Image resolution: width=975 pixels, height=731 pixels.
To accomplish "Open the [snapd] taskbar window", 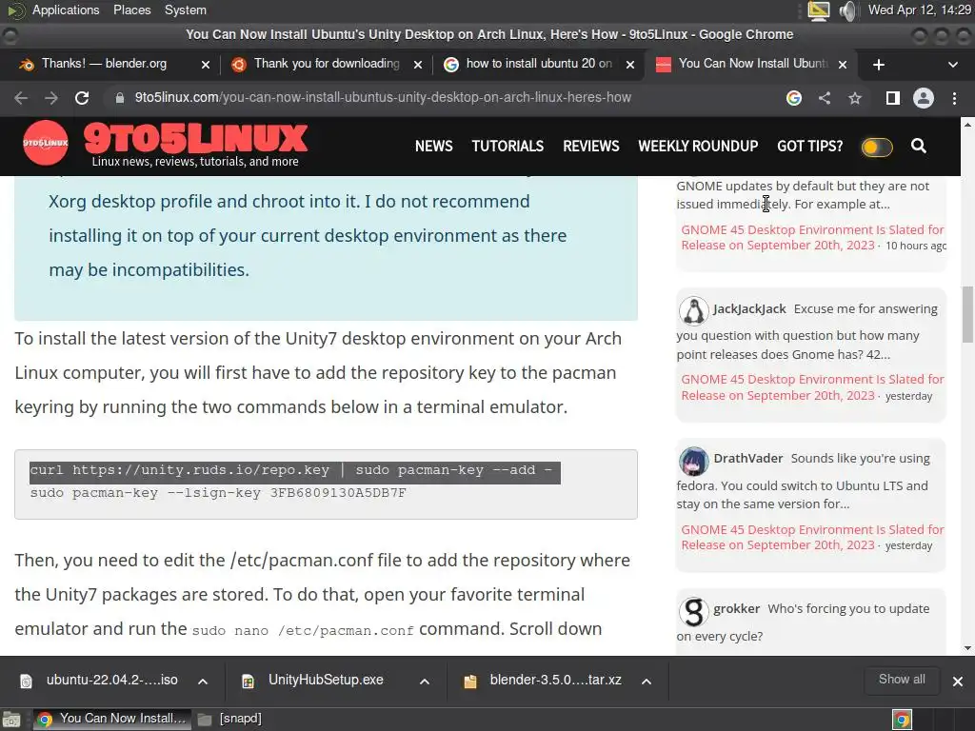I will click(x=230, y=720).
